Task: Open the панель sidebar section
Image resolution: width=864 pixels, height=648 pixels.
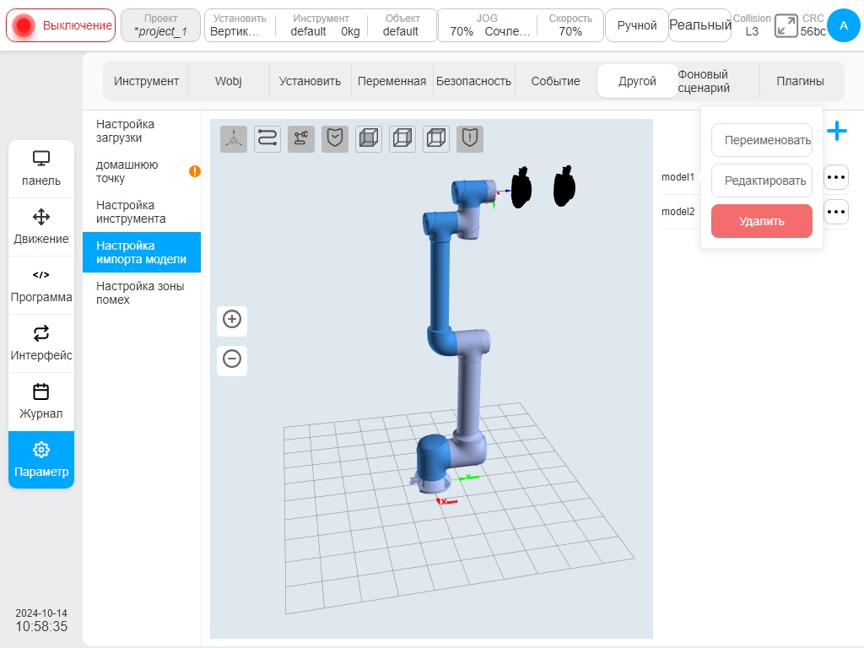Action: (x=41, y=169)
